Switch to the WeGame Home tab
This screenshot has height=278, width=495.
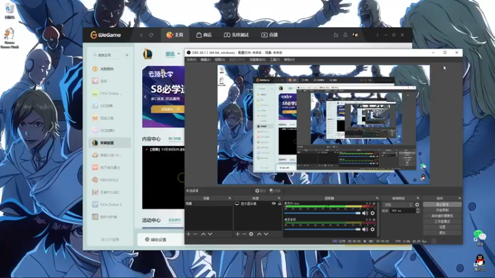coord(175,35)
